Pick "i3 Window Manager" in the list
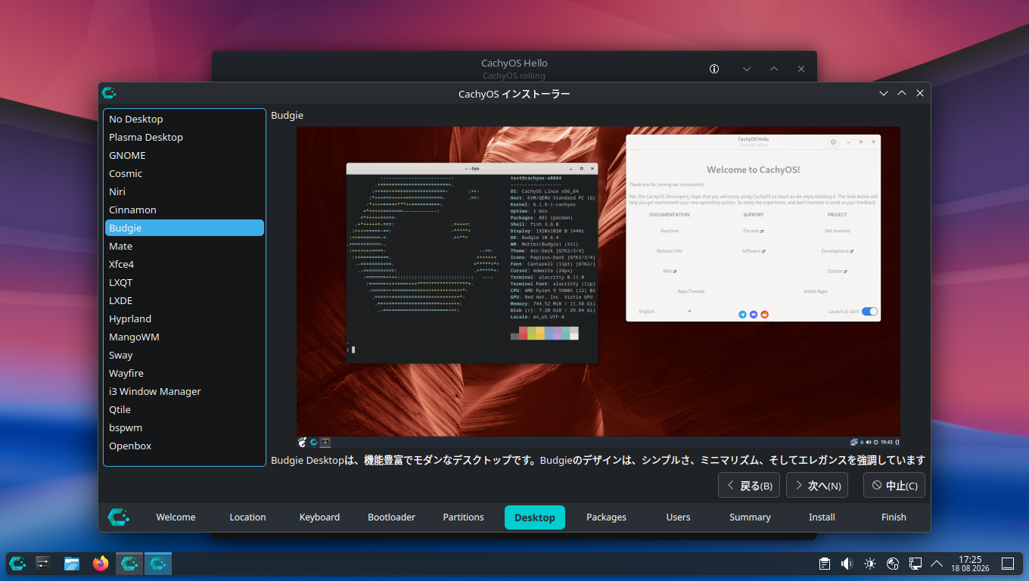The width and height of the screenshot is (1029, 581). tap(185, 391)
